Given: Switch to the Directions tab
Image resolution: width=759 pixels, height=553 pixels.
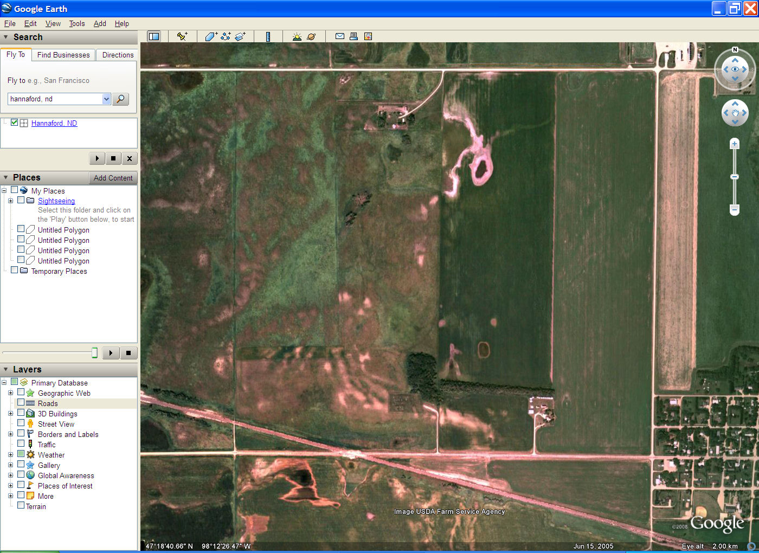Looking at the screenshot, I should click(118, 55).
